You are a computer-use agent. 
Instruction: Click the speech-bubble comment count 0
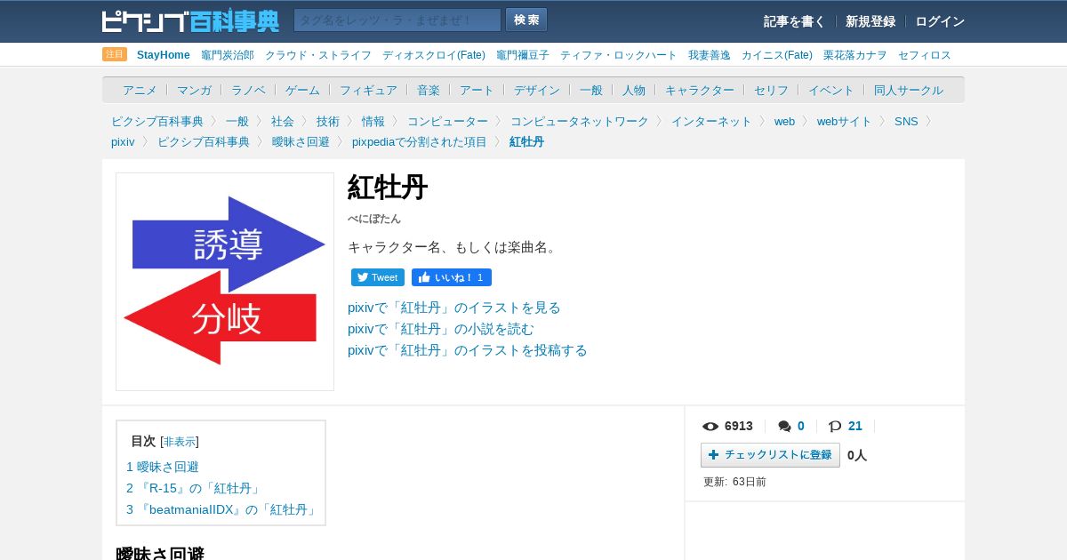pos(791,427)
